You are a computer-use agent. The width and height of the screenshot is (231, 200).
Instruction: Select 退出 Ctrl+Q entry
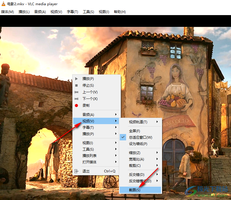(96, 171)
